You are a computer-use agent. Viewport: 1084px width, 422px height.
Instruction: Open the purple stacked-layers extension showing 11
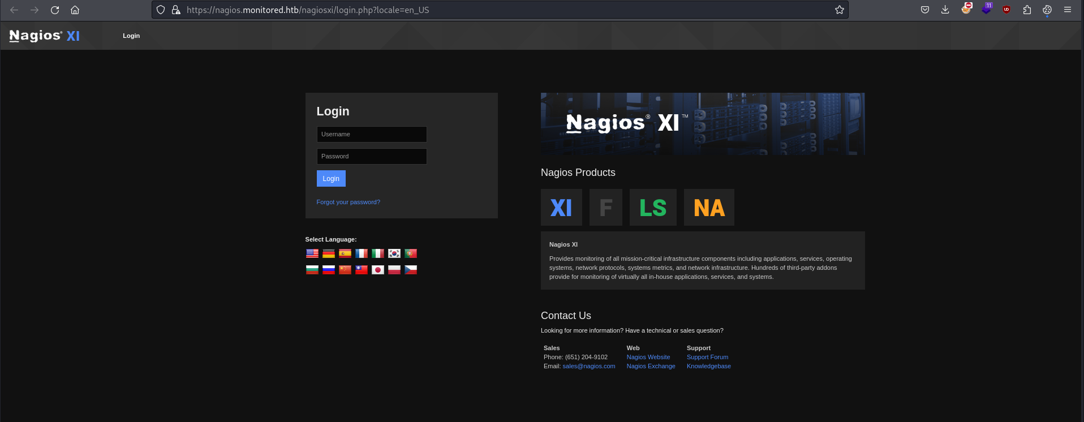click(x=987, y=8)
